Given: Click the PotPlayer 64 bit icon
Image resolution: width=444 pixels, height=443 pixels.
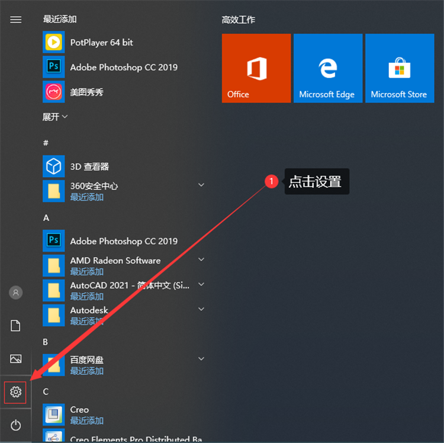Looking at the screenshot, I should 53,42.
